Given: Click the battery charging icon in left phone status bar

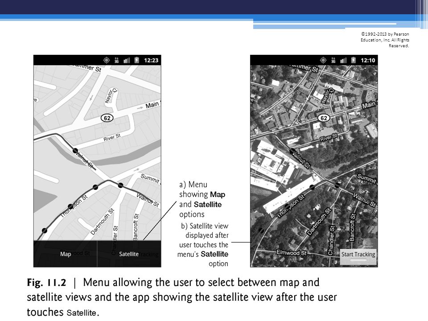Looking at the screenshot, I should click(x=137, y=60).
